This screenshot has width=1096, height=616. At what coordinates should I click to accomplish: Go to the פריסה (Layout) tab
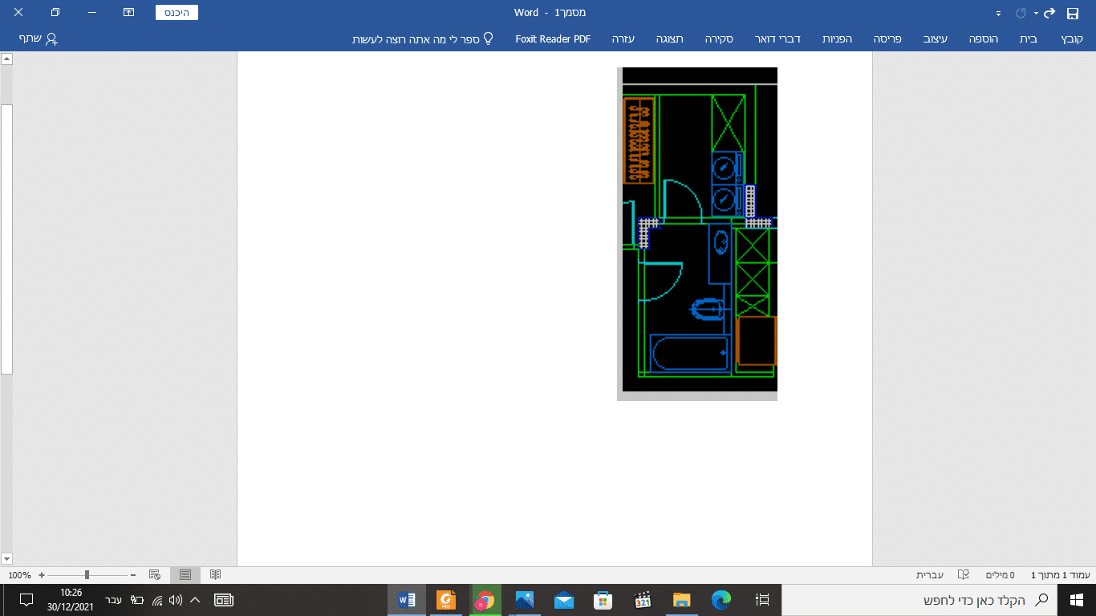coord(887,38)
